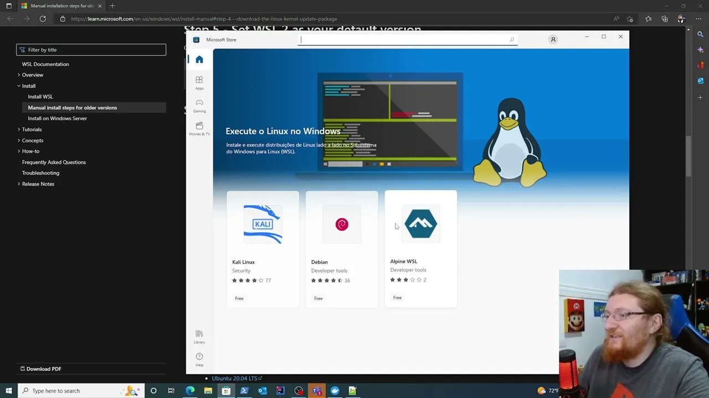Open Gaming section in Microsoft Store
Viewport: 709px width, 398px height.
(x=199, y=106)
